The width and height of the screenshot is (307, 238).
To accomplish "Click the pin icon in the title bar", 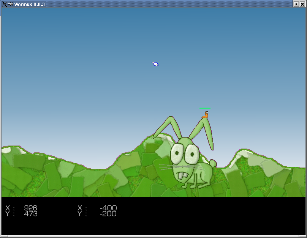I will click(x=11, y=4).
